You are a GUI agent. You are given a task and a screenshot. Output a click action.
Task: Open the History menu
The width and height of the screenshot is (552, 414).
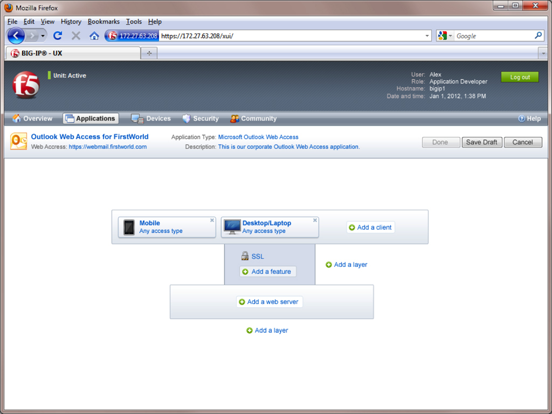tap(71, 22)
